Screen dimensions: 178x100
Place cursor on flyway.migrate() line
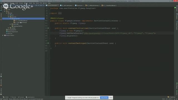pyautogui.click(x=69, y=36)
